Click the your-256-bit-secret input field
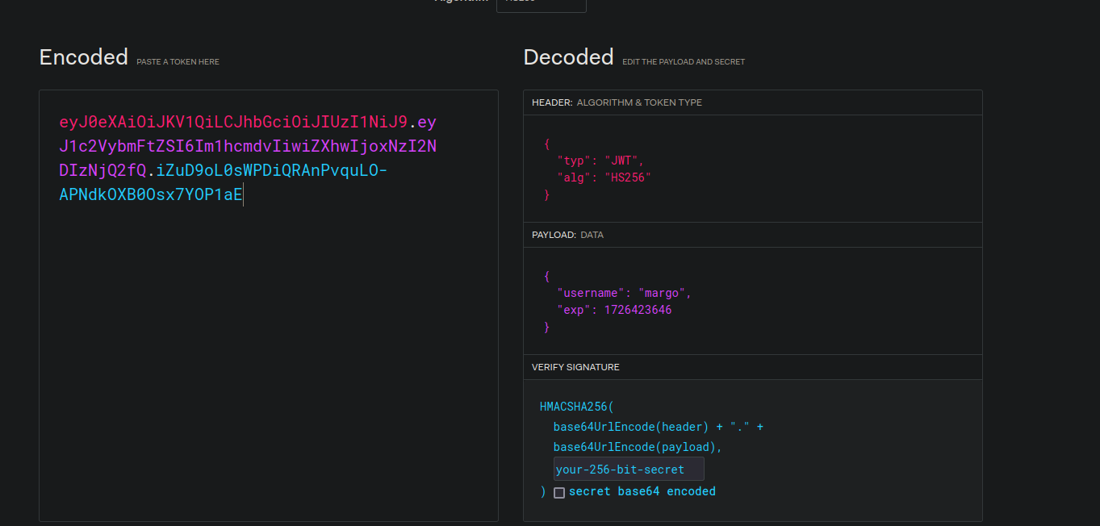The height and width of the screenshot is (526, 1100). 629,469
